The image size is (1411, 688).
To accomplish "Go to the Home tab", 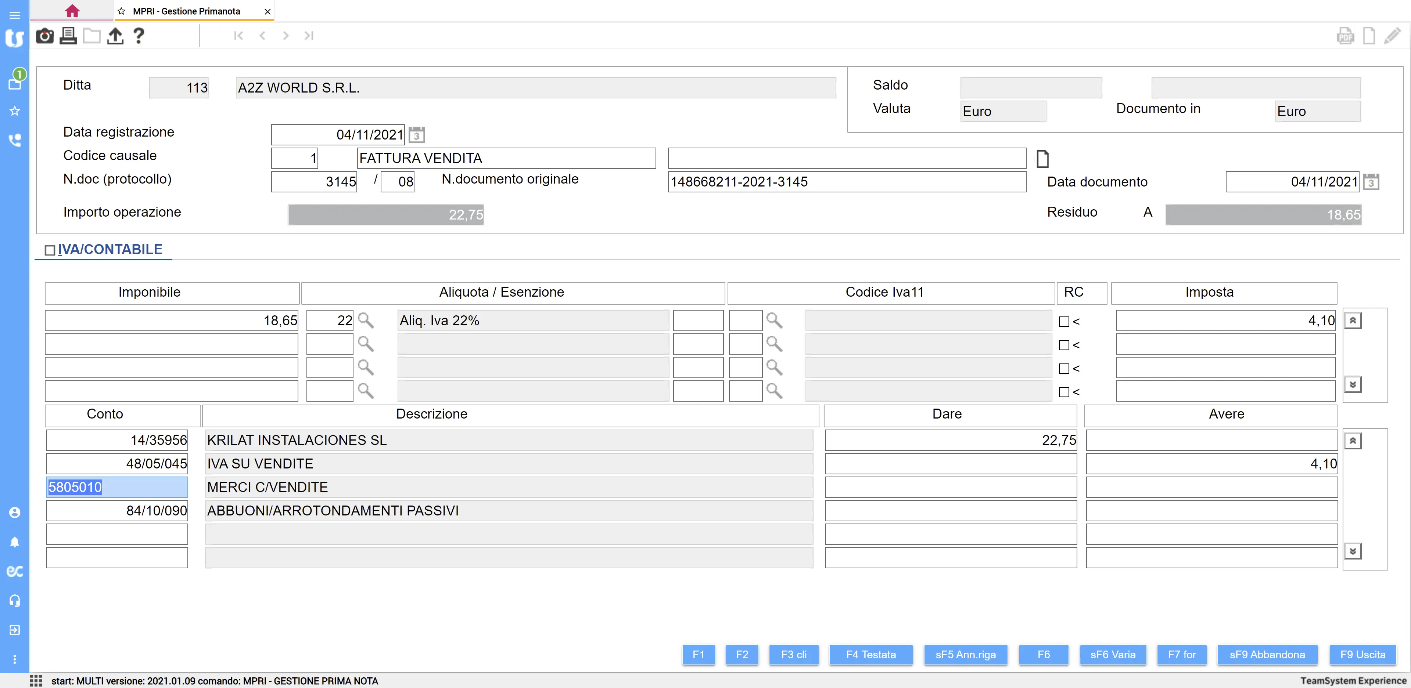I will [72, 11].
